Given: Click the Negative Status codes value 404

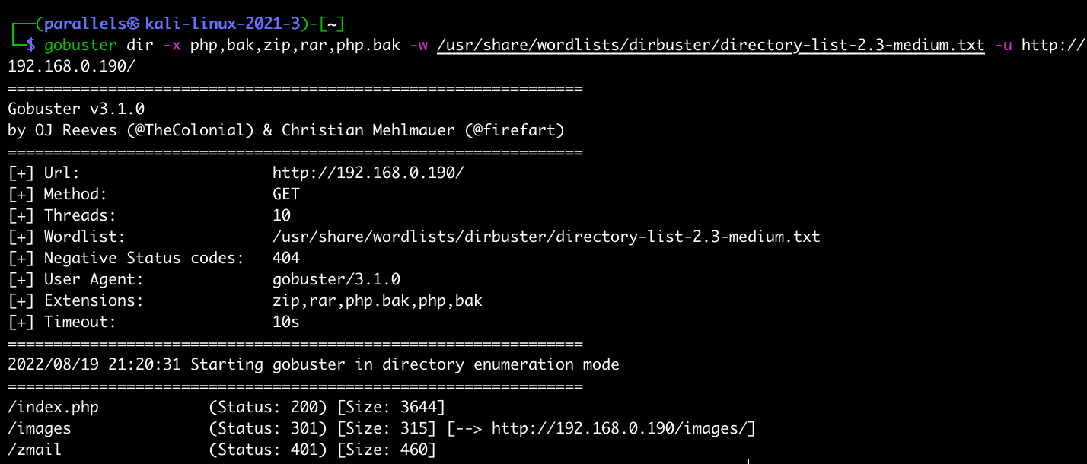Looking at the screenshot, I should pyautogui.click(x=286, y=258).
